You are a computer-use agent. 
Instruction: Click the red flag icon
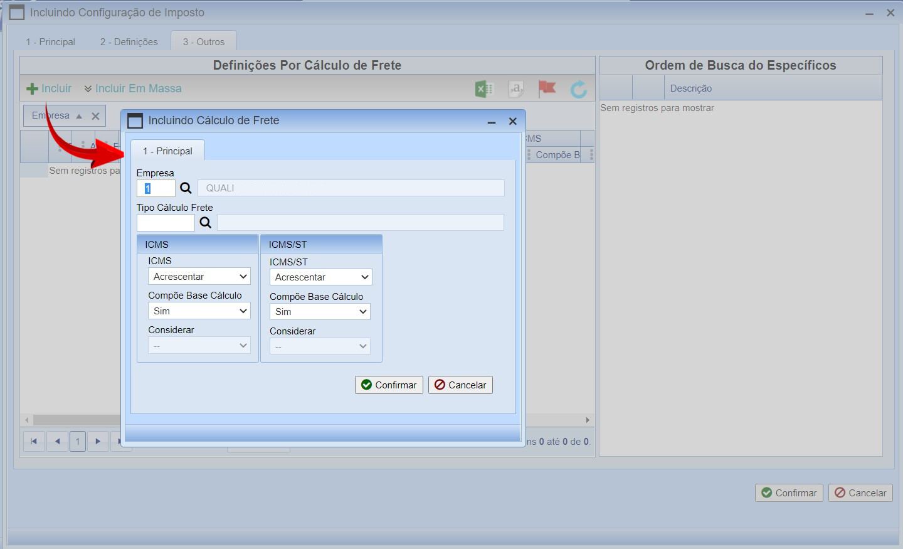coord(547,88)
